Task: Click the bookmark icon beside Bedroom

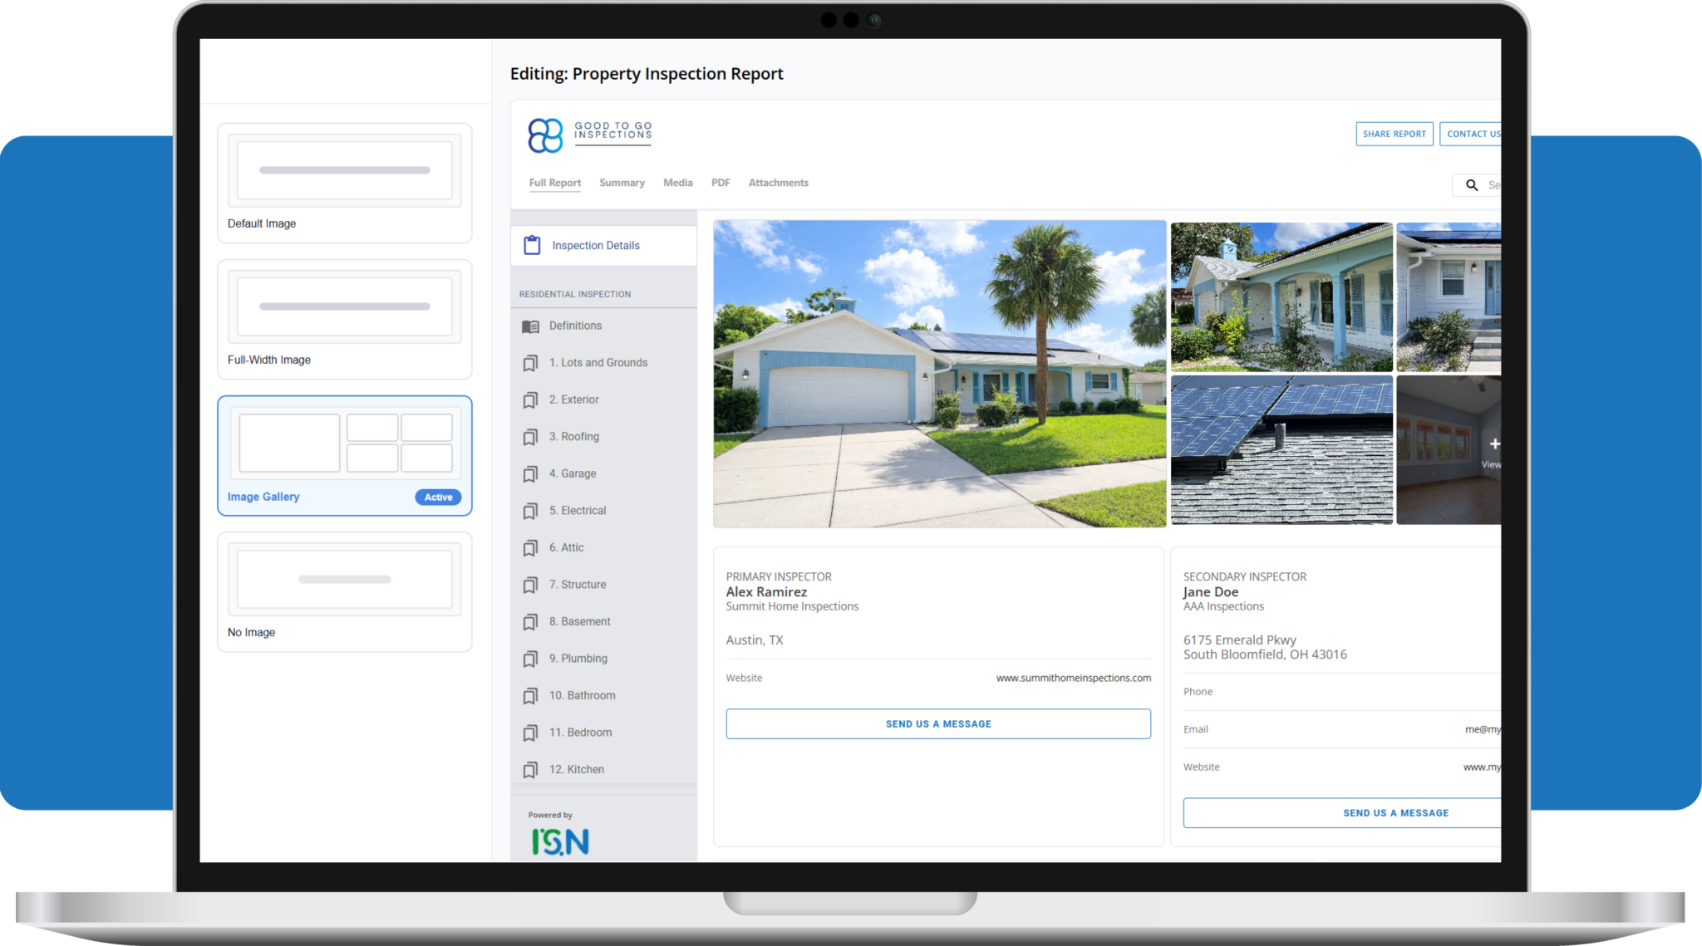Action: point(530,733)
